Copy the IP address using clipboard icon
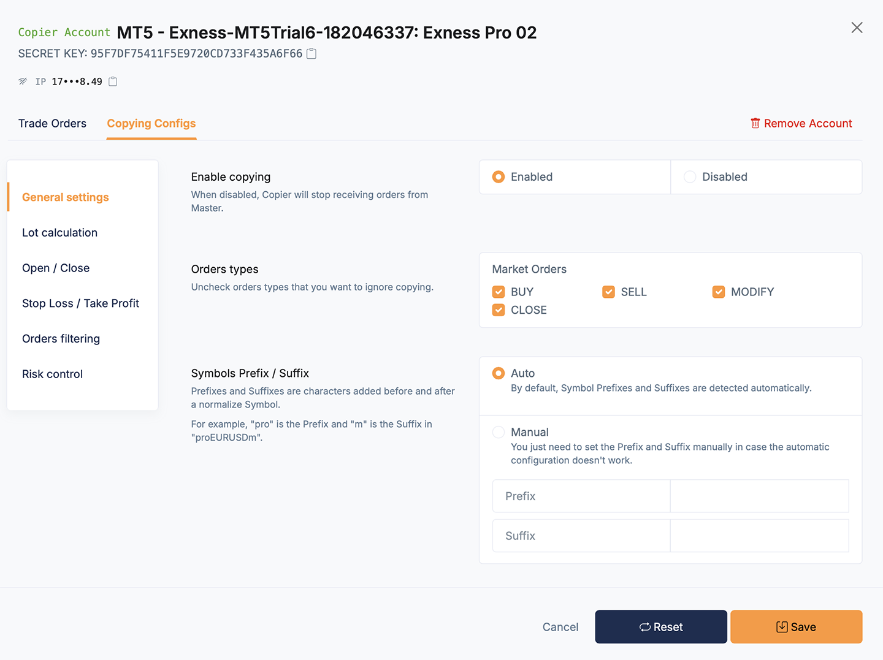 pos(113,82)
